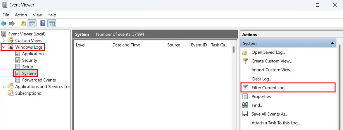Select Forwarded Events in the tree
343x130 pixels.
point(39,80)
